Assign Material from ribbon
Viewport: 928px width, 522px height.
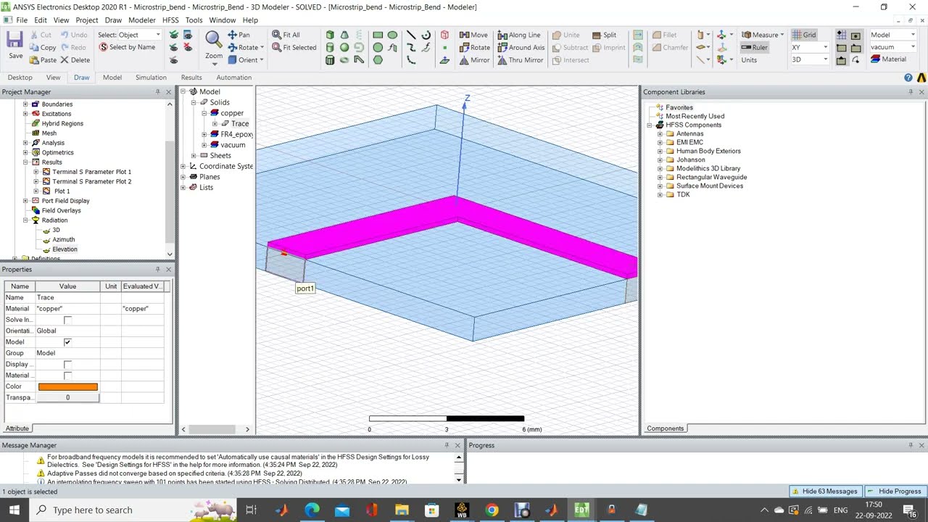click(x=887, y=59)
